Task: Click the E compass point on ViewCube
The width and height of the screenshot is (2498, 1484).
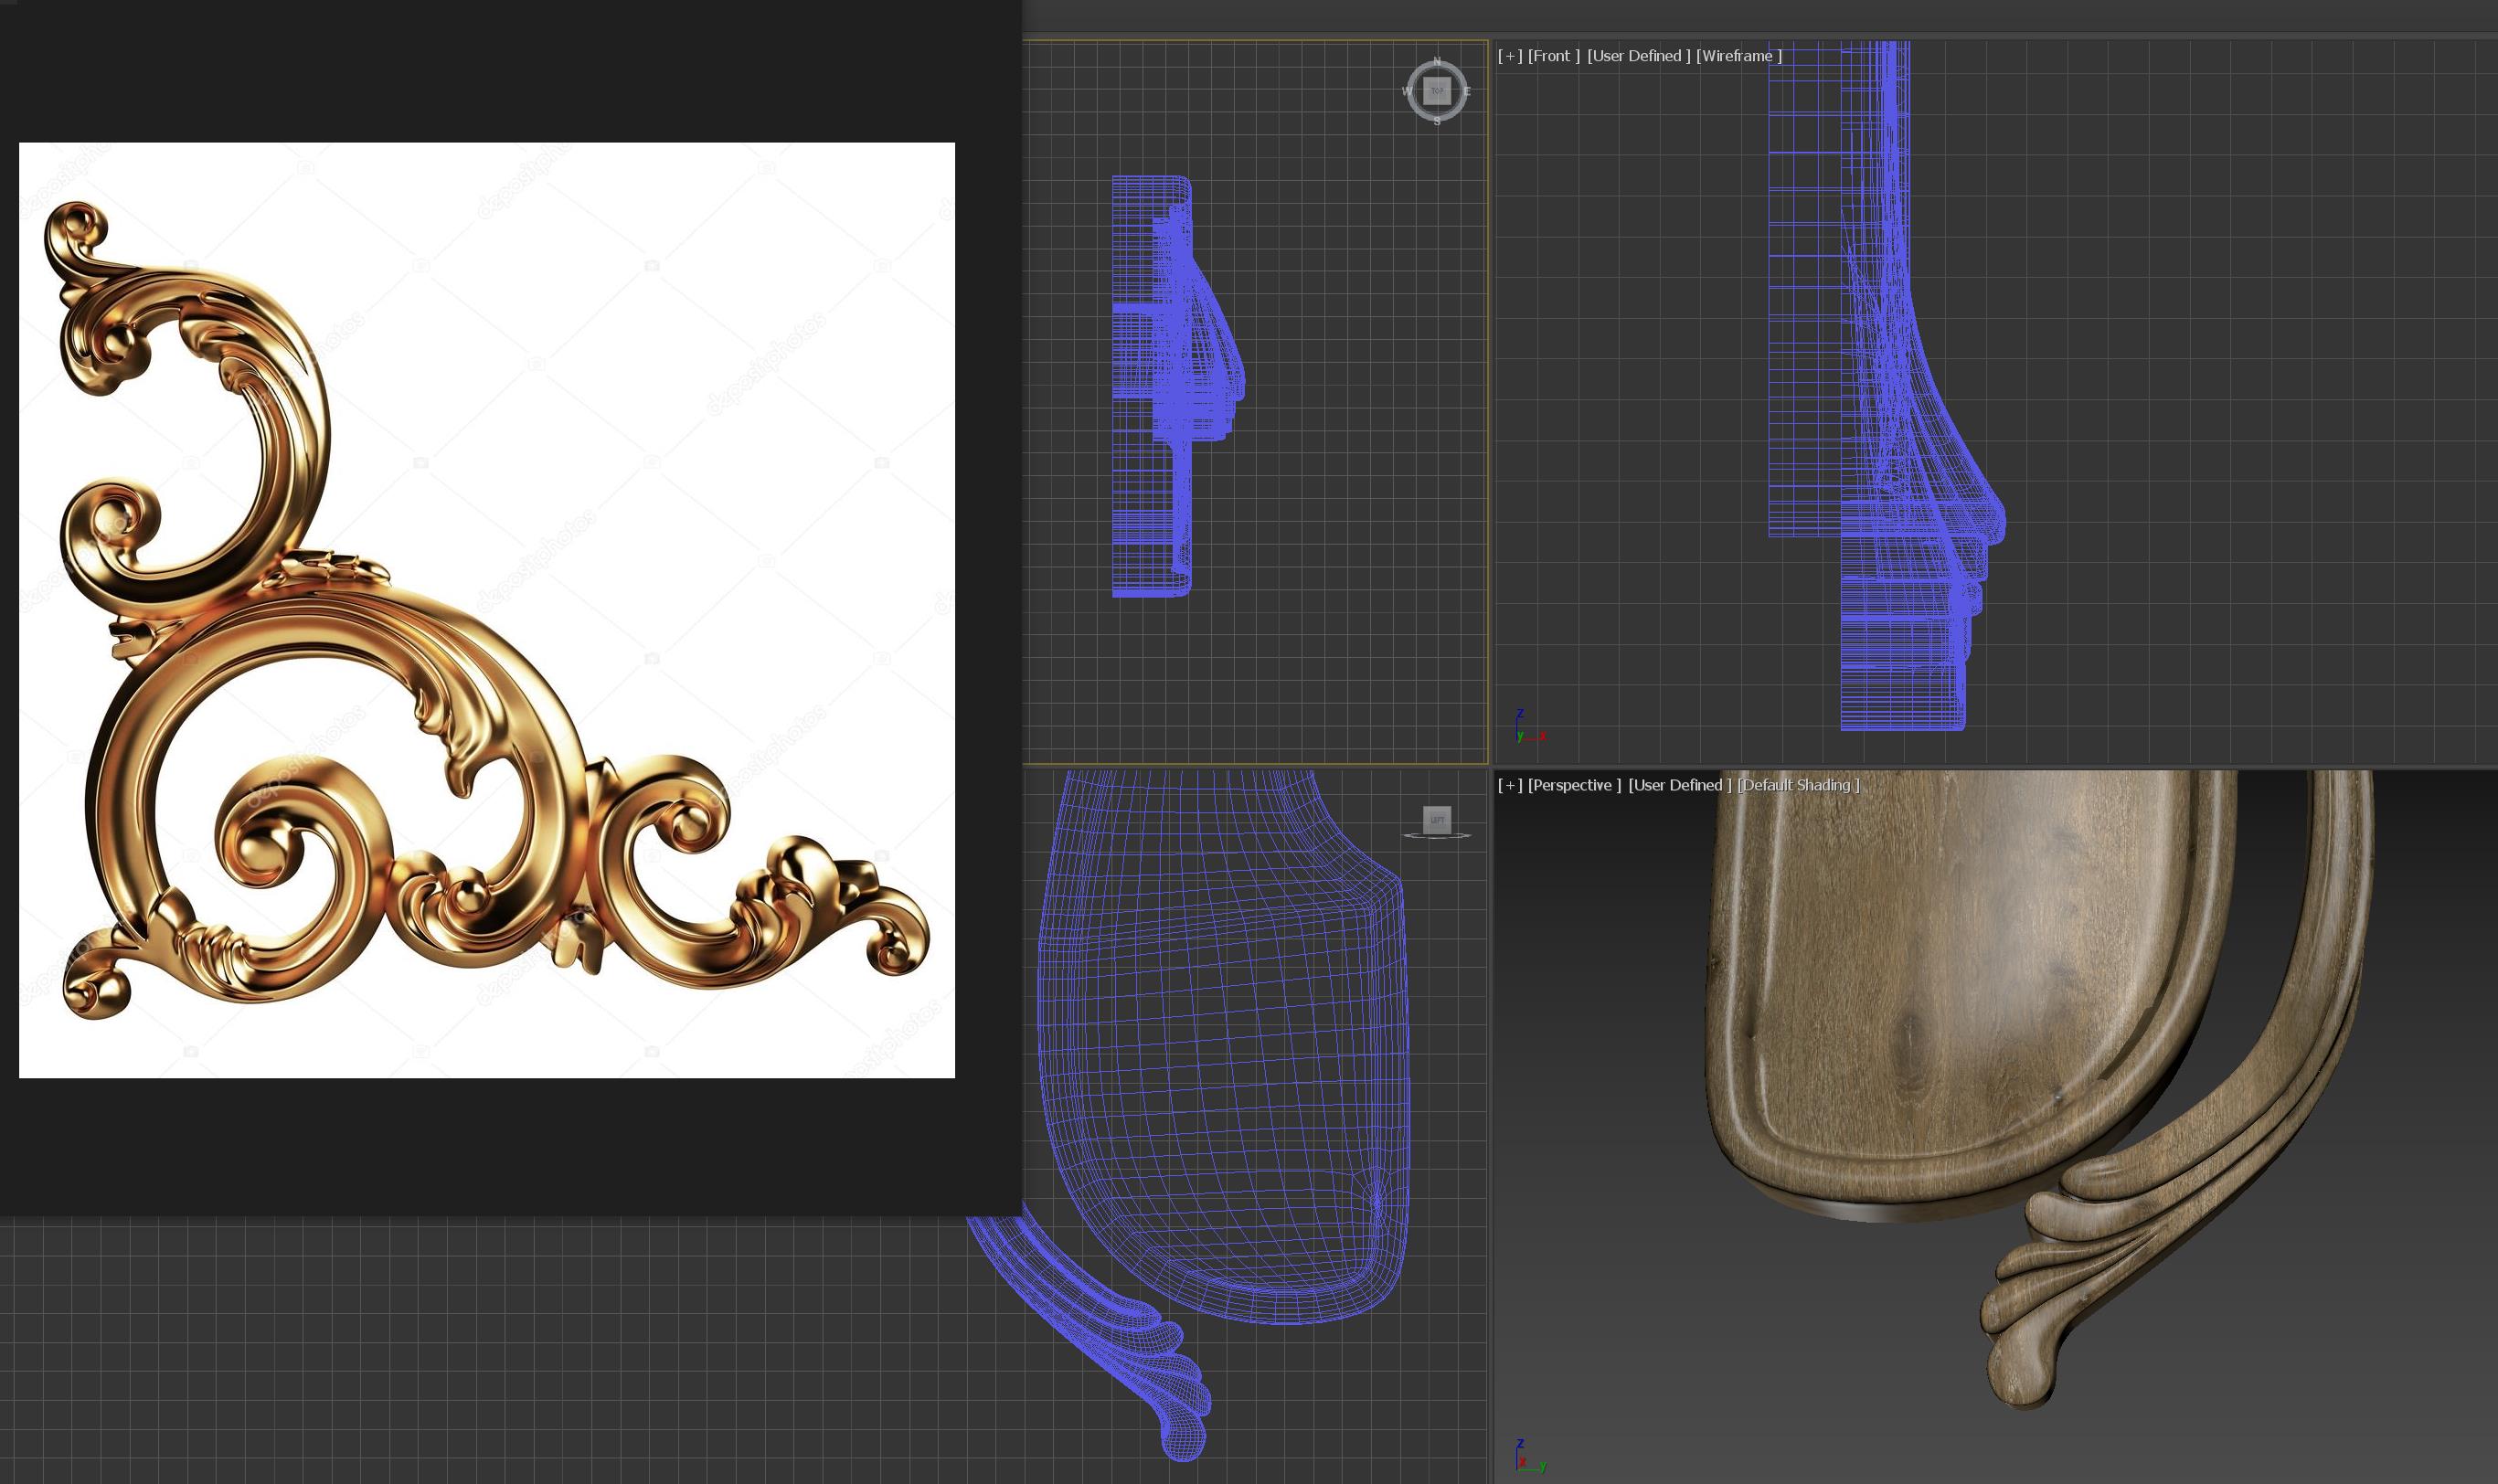Action: click(1467, 91)
